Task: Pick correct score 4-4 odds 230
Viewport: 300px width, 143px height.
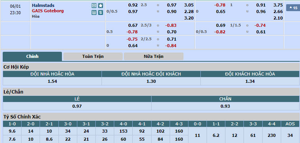Action: (272, 135)
